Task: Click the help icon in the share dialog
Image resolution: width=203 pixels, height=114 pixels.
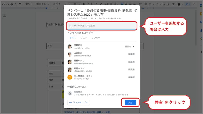Action: [x=136, y=10]
